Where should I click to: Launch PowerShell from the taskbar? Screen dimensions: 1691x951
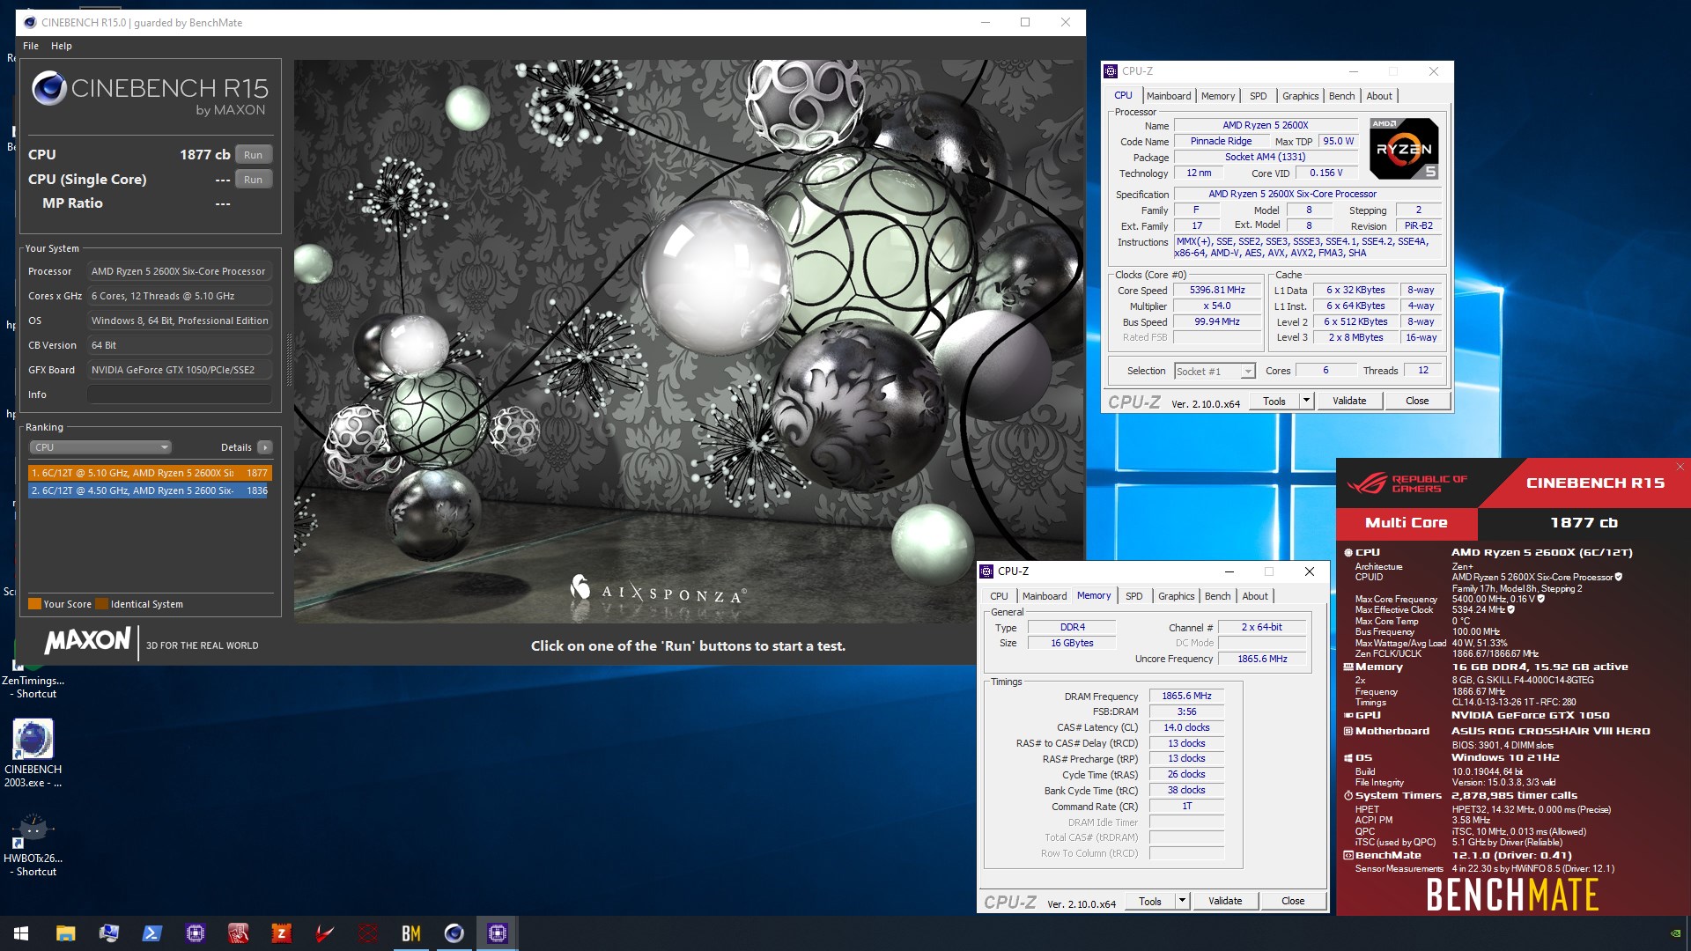tap(151, 933)
